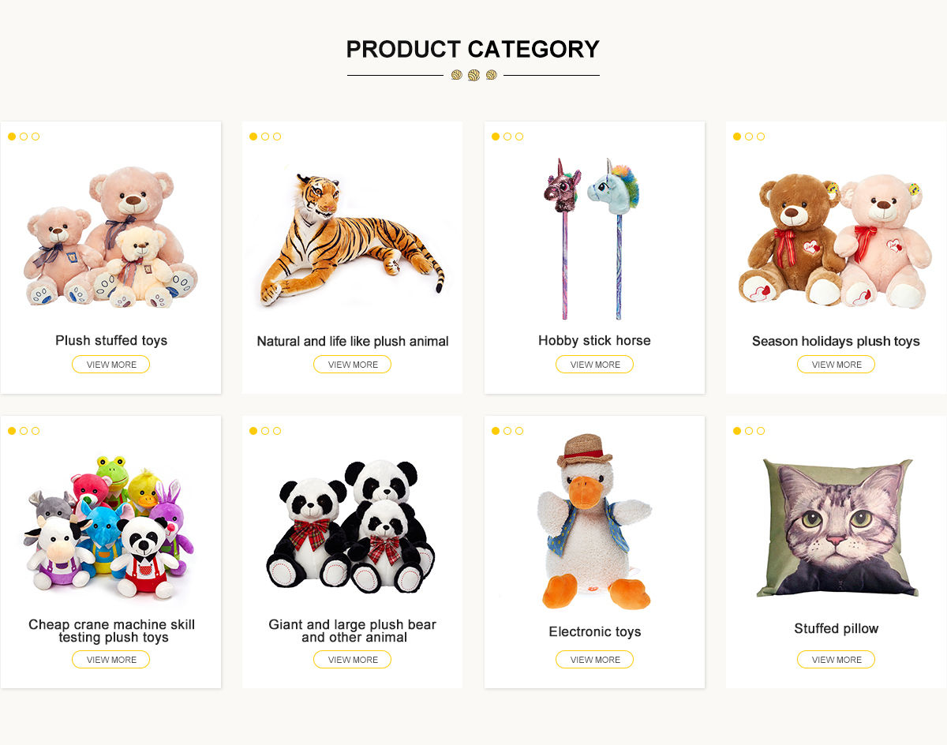Viewport: 947px width, 745px height.
Task: Open the Plush stuffed toys bear image
Action: (x=110, y=237)
